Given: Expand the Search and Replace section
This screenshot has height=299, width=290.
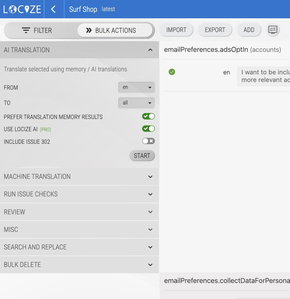Looking at the screenshot, I should point(79,247).
